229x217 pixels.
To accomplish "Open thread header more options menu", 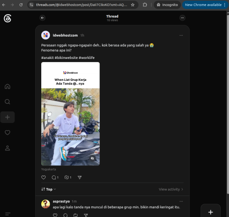I will coord(182,18).
